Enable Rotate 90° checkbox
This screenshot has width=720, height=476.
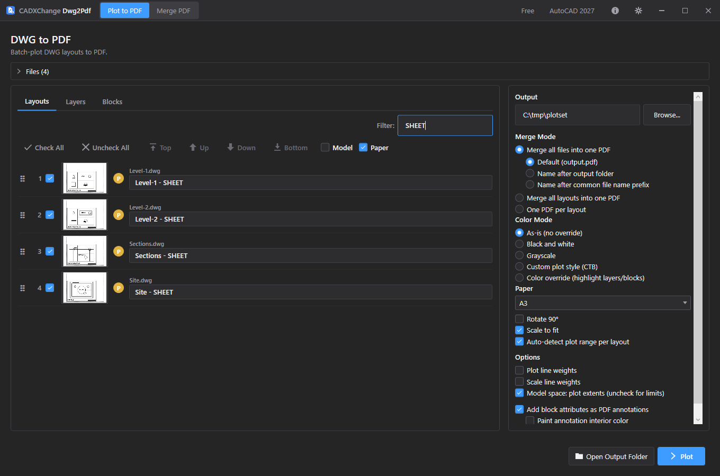click(x=519, y=319)
